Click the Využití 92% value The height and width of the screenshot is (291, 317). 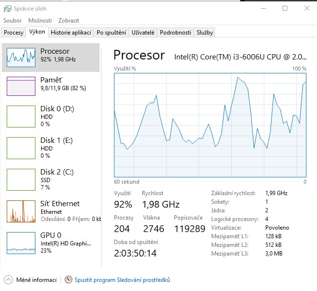tap(123, 204)
